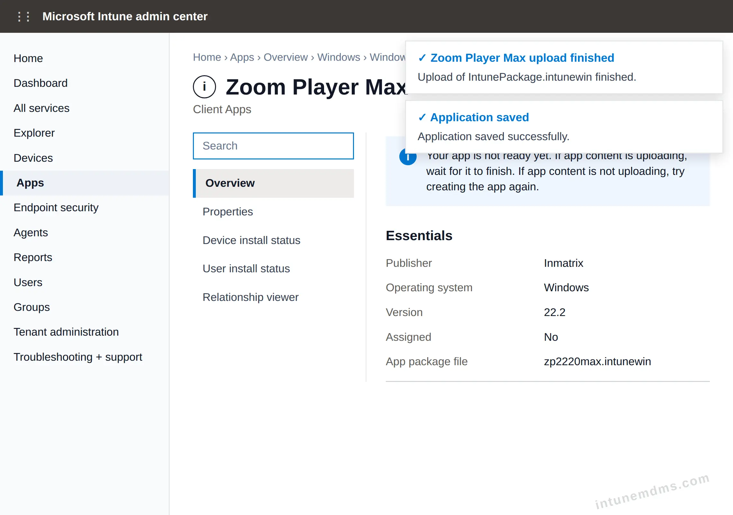Click the Publisher value Inmatrix
The width and height of the screenshot is (733, 515).
(563, 263)
